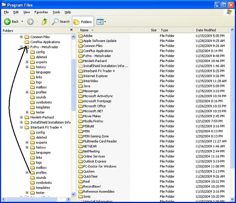Click scroll-down arrow of folder tree

[73, 194]
